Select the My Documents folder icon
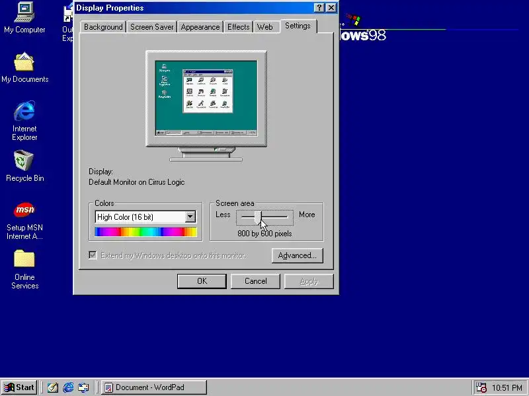Viewport: 529px width, 396px height. coord(24,67)
